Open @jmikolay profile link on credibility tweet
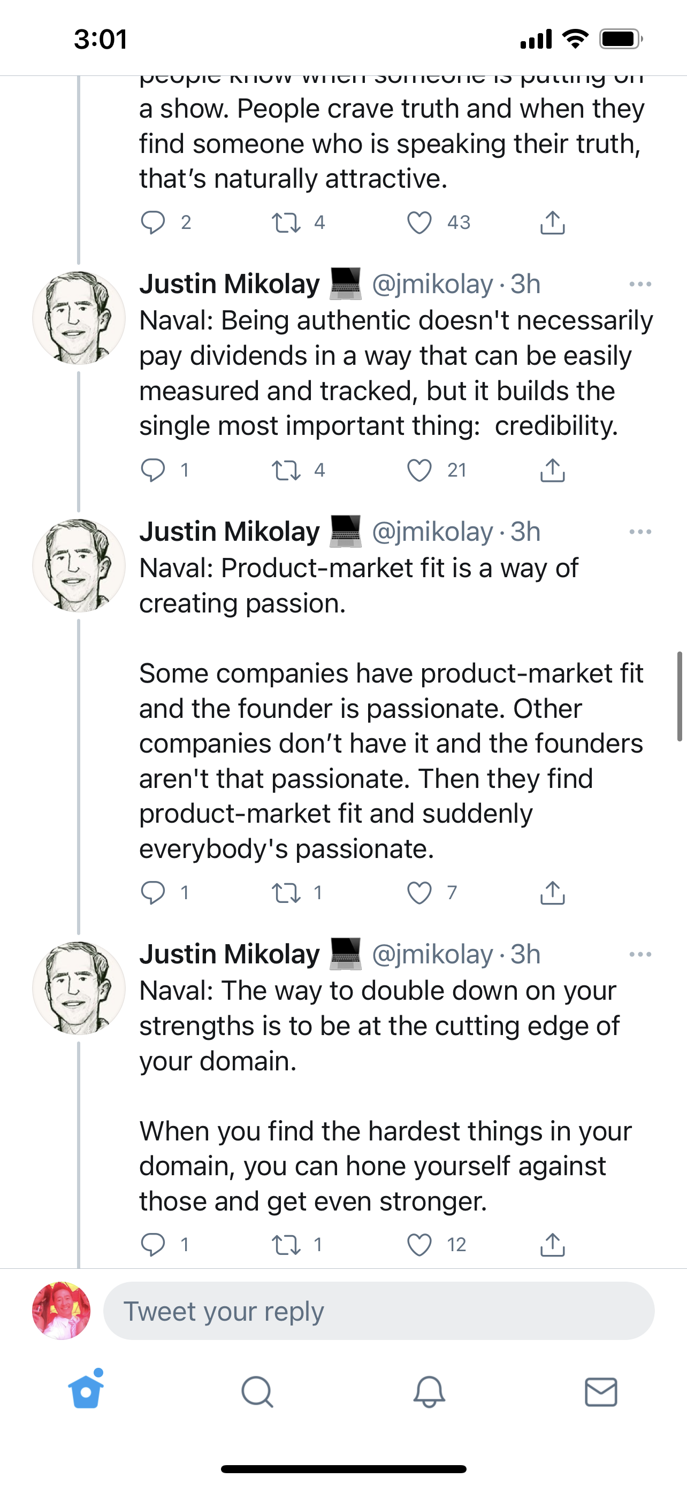Screen dimensions: 687x1486 pos(432,285)
